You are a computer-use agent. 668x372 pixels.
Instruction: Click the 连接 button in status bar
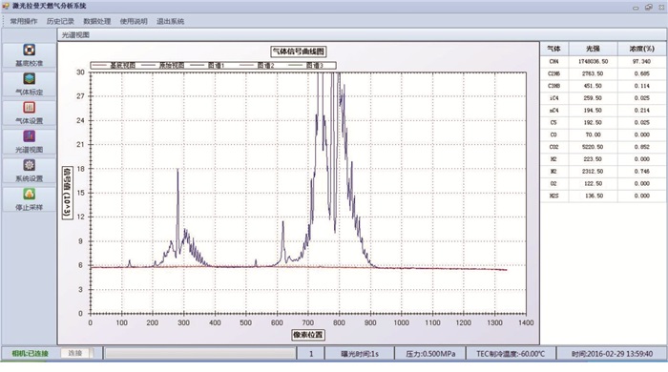tap(75, 353)
